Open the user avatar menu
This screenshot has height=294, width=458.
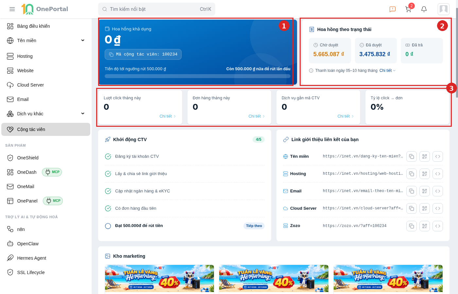444,9
